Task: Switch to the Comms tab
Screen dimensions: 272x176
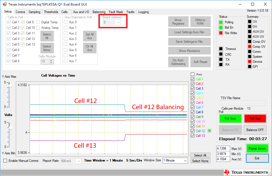Action: [20, 12]
